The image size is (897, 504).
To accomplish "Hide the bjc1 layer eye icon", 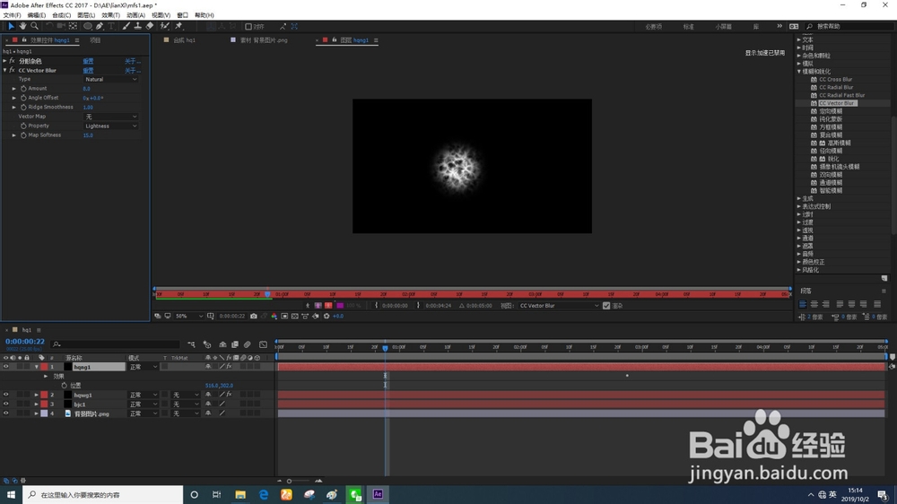I will [x=5, y=404].
